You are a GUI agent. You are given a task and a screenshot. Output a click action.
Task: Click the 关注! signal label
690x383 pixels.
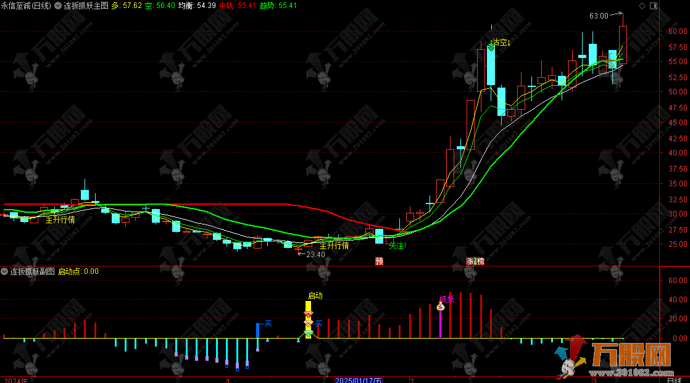pos(397,246)
